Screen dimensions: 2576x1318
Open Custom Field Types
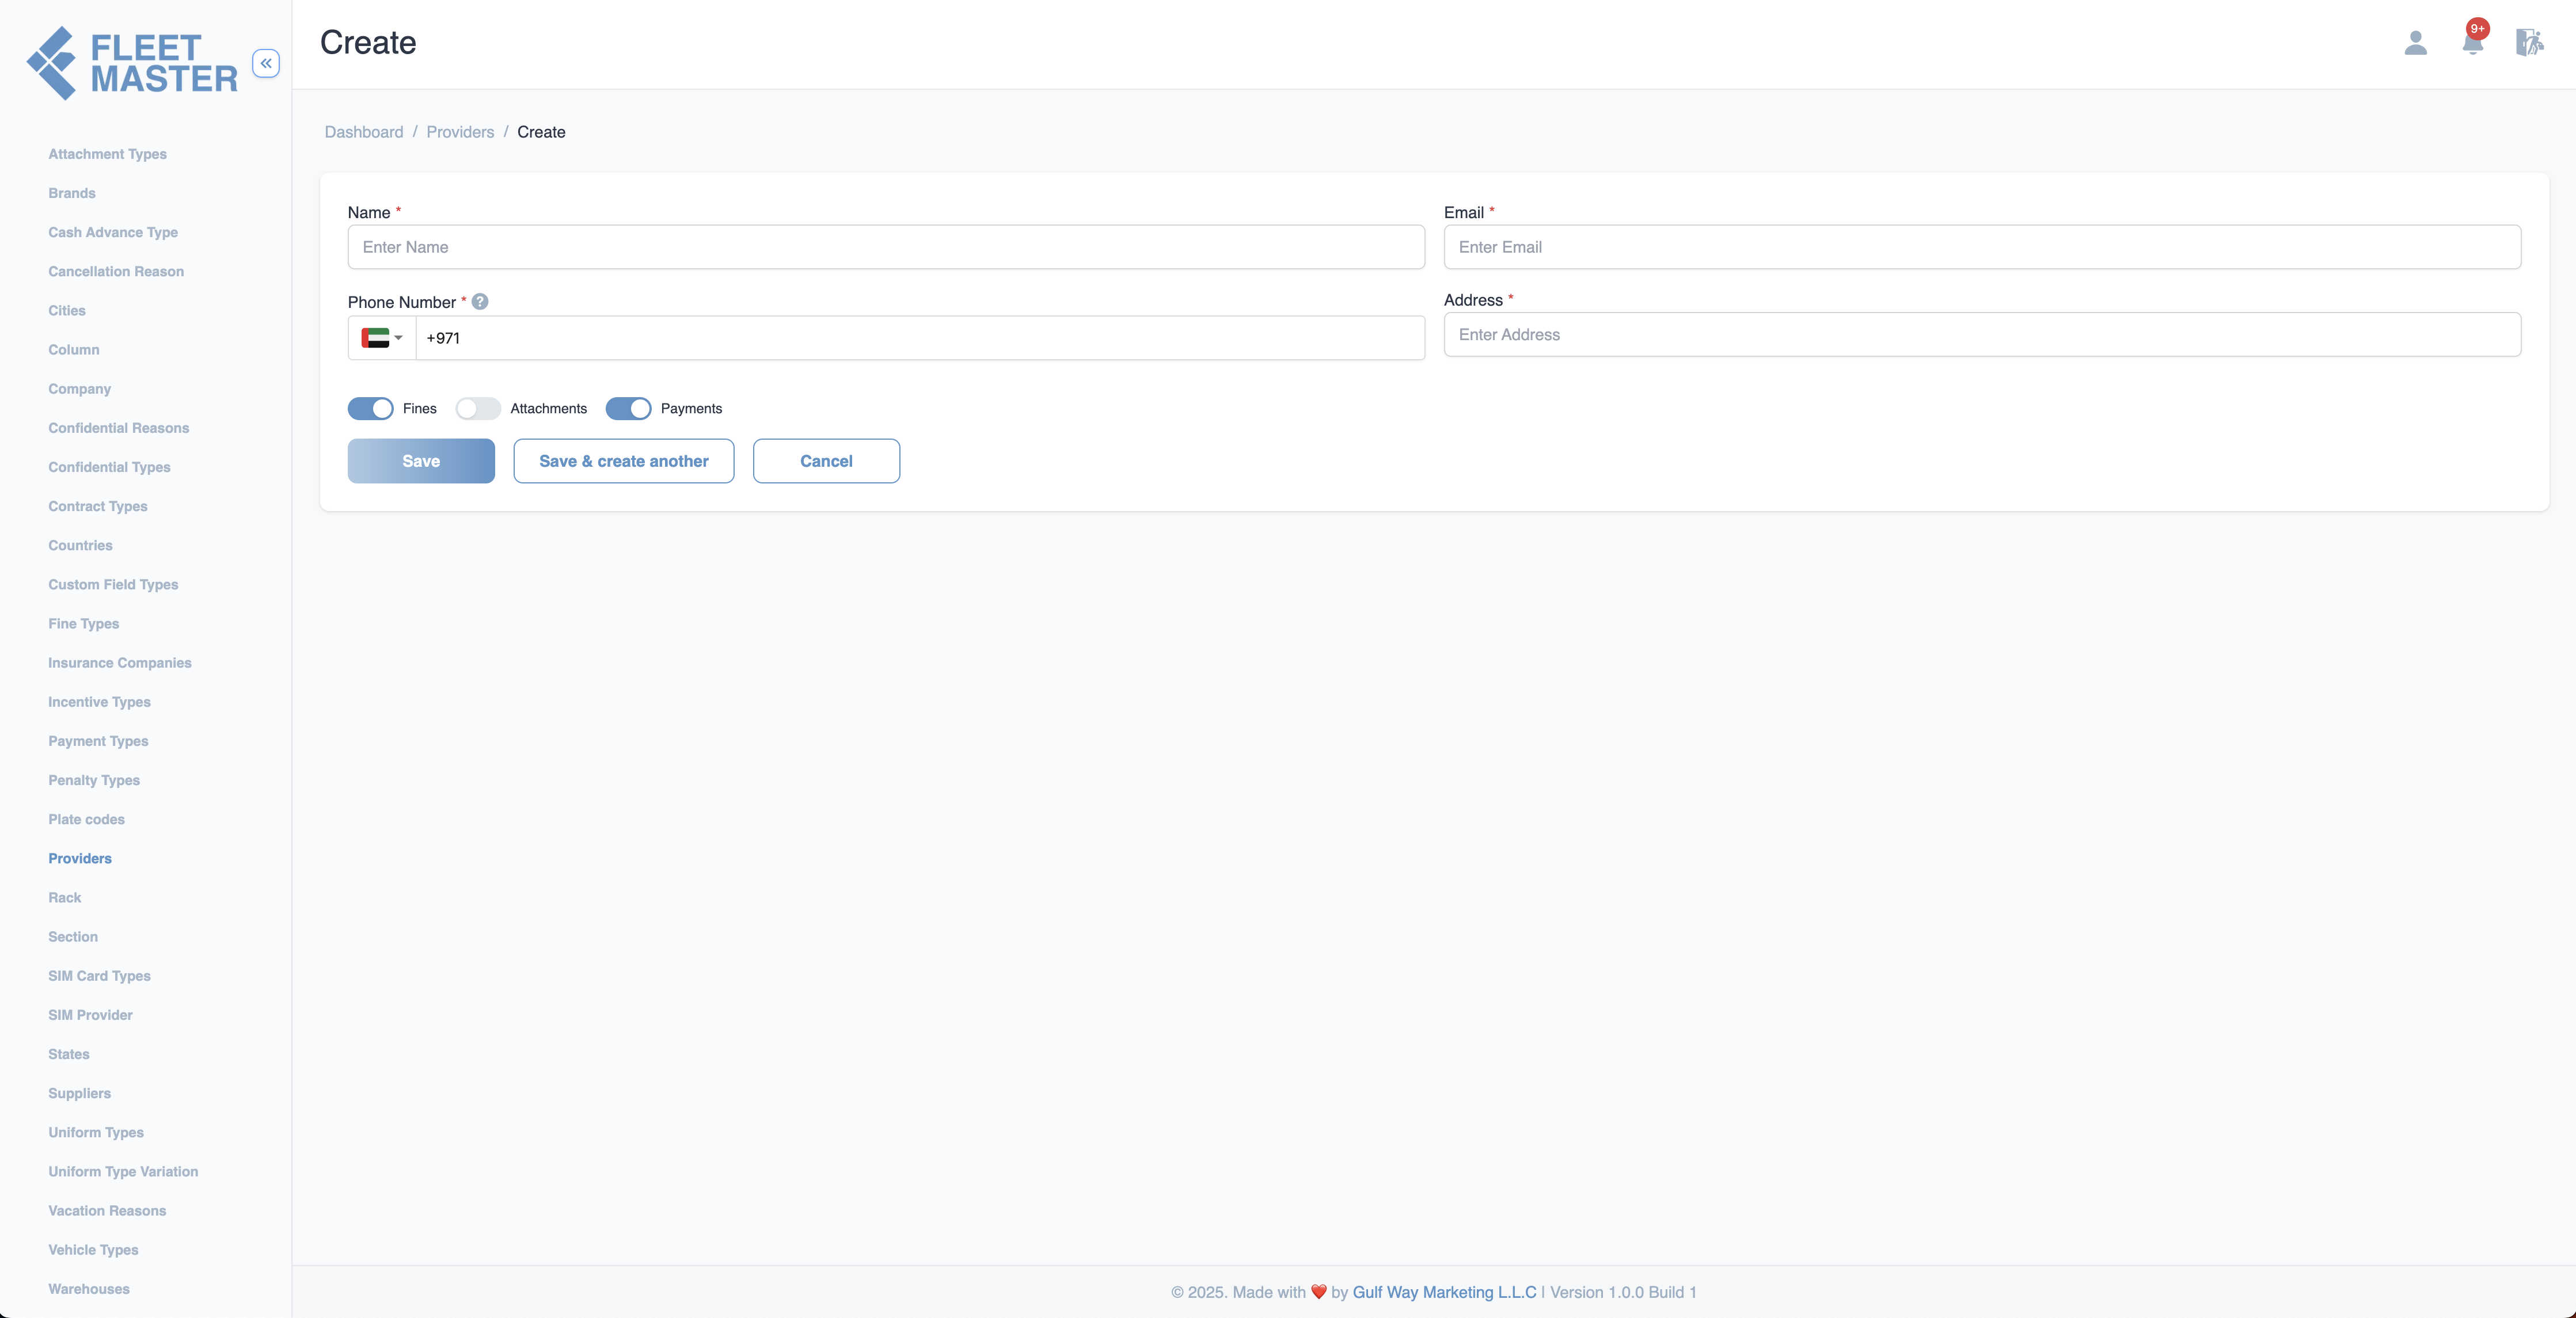pos(113,585)
